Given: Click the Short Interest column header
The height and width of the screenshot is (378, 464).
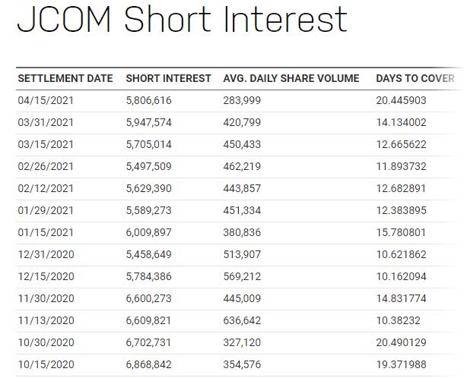Looking at the screenshot, I should tap(168, 78).
